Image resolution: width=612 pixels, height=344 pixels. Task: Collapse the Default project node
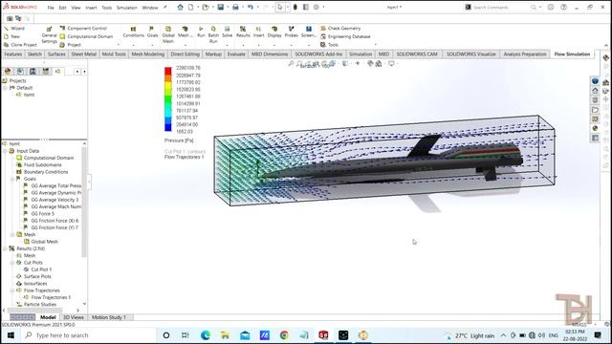pos(5,88)
